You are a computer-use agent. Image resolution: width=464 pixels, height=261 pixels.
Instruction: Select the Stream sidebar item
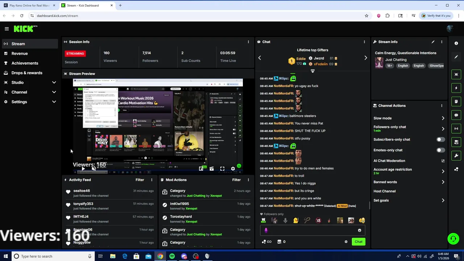click(x=30, y=44)
